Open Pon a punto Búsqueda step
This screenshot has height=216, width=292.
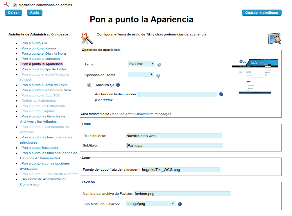coord(40,148)
